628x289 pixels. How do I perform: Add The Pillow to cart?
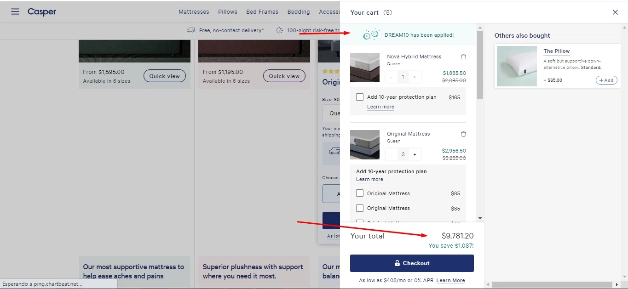606,80
